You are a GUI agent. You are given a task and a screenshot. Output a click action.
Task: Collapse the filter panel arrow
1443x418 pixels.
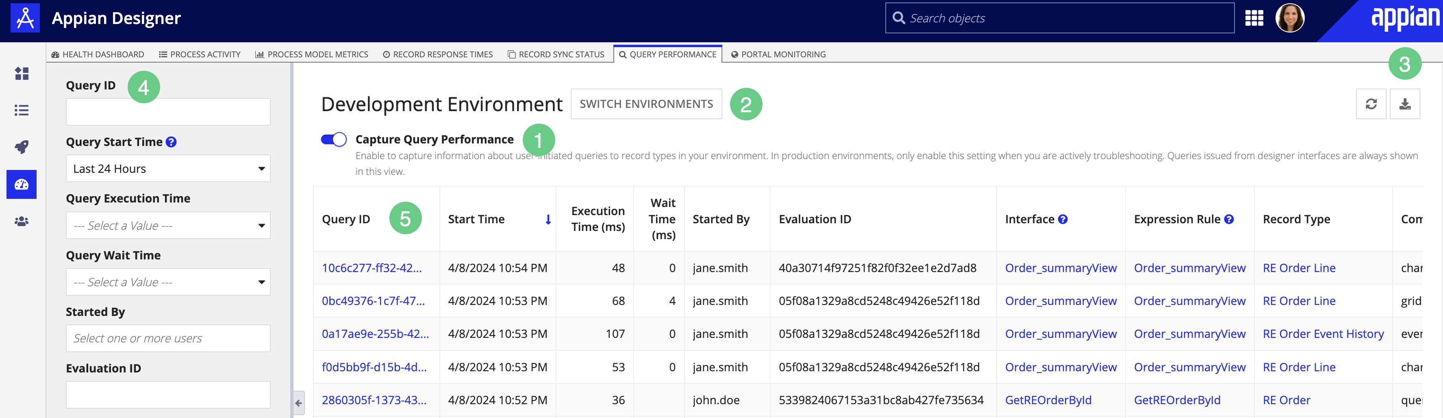click(x=299, y=403)
